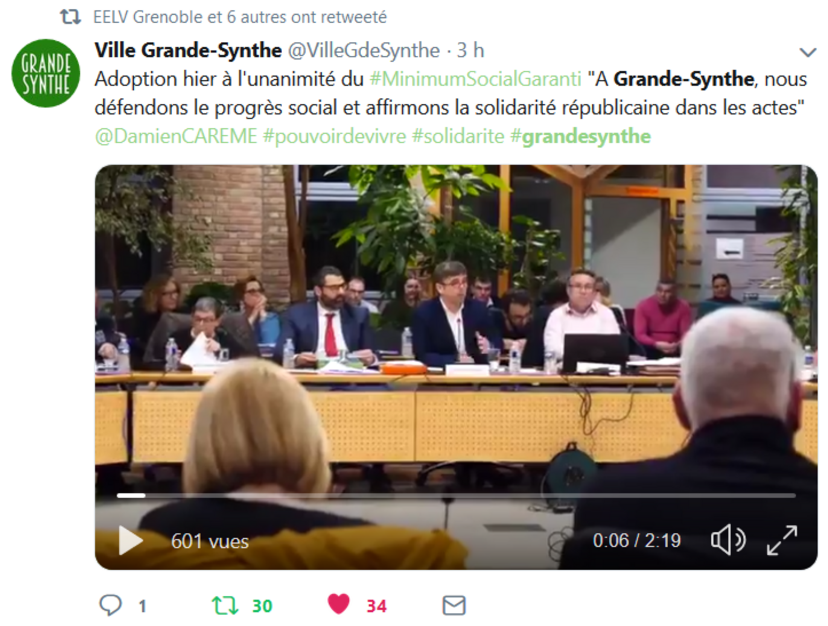Send tweet via the envelope message icon
Screen dimensions: 828x626
pos(454,605)
